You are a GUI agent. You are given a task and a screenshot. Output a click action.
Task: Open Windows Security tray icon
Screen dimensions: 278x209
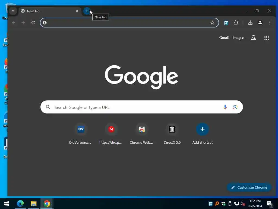coord(223,204)
